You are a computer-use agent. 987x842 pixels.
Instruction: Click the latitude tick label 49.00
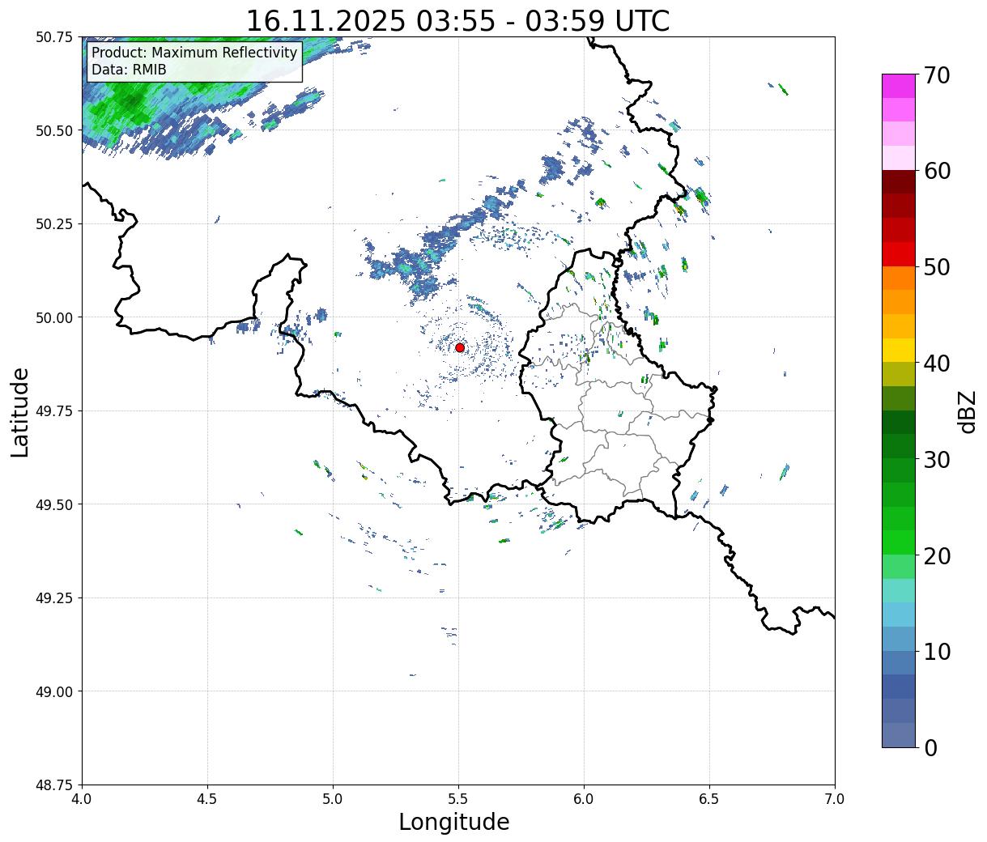(54, 691)
